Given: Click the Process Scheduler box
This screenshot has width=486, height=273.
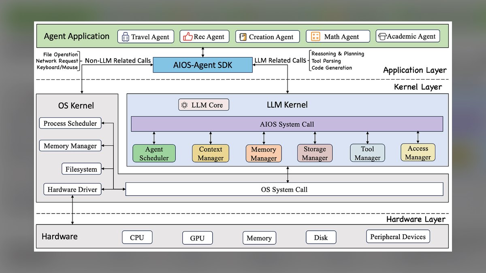Looking at the screenshot, I should [70, 123].
